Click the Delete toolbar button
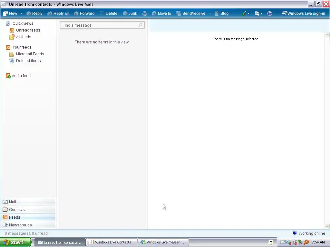Viewport: 330px width, 247px height. click(x=109, y=14)
